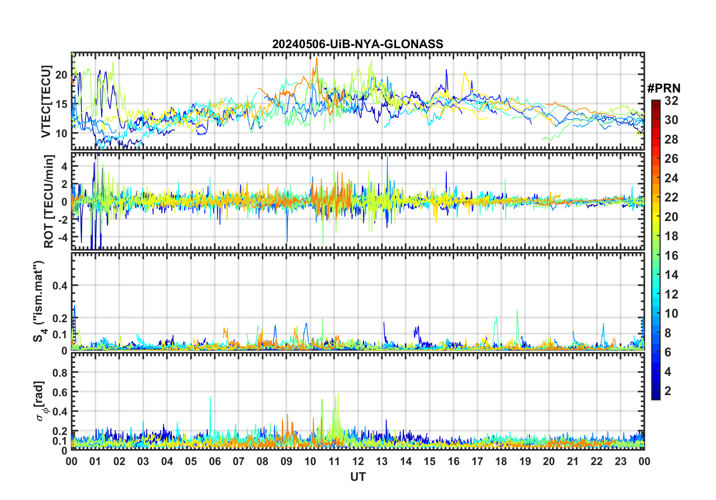Click the S4 axis label
Screen dimensions: 716x500
[x=39, y=302]
